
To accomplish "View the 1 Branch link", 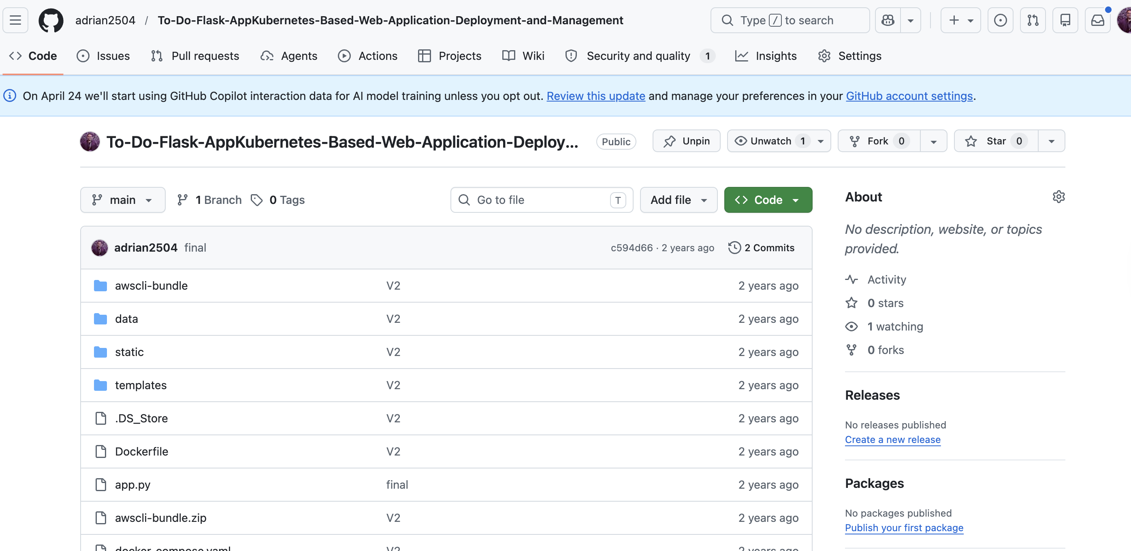I will [209, 200].
